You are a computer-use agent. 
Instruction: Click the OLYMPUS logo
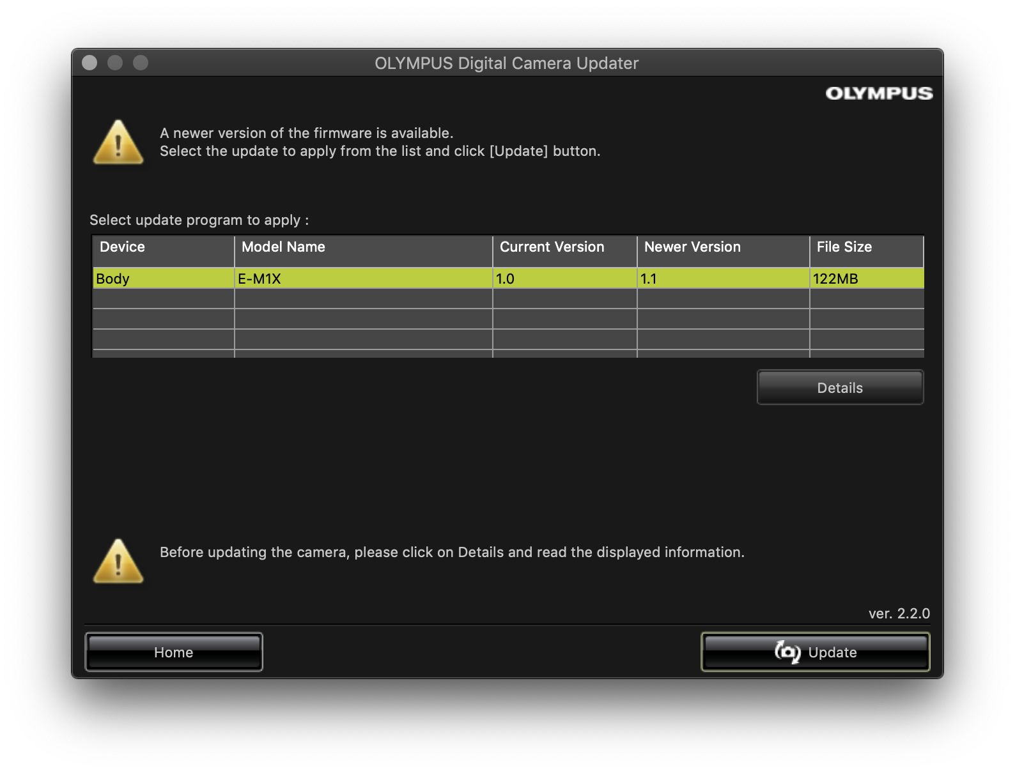click(879, 93)
